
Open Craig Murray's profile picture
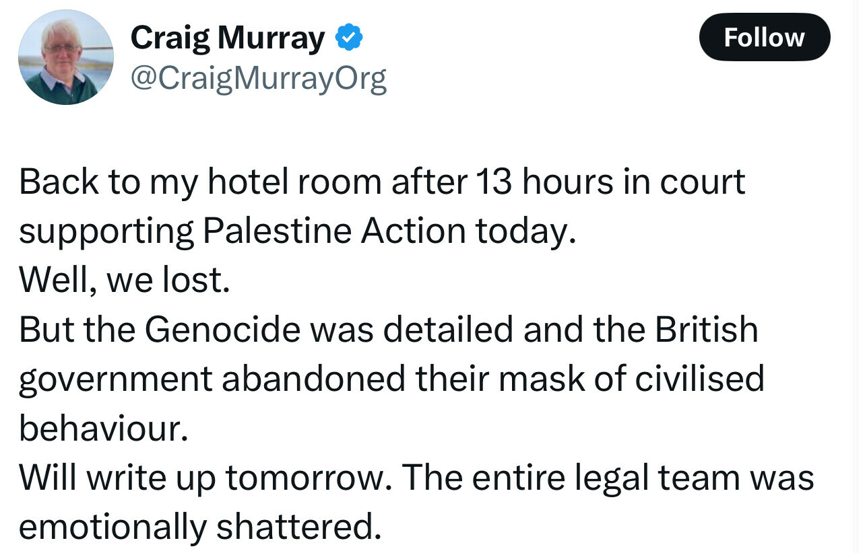pyautogui.click(x=66, y=57)
